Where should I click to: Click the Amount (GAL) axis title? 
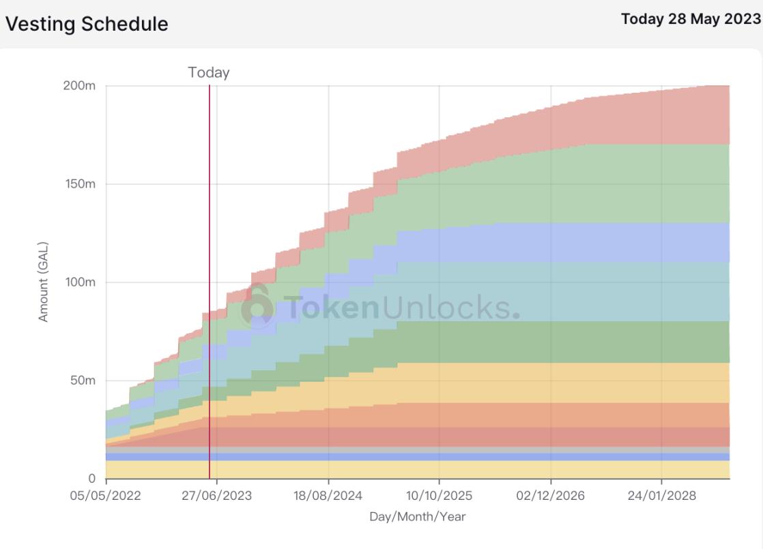[44, 281]
